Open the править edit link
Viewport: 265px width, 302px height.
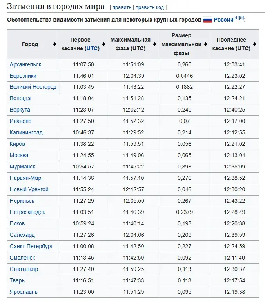[x=122, y=7]
